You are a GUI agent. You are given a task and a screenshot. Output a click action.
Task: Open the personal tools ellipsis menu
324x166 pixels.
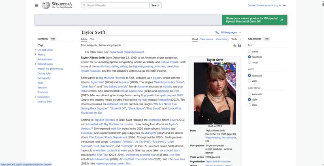point(285,5)
